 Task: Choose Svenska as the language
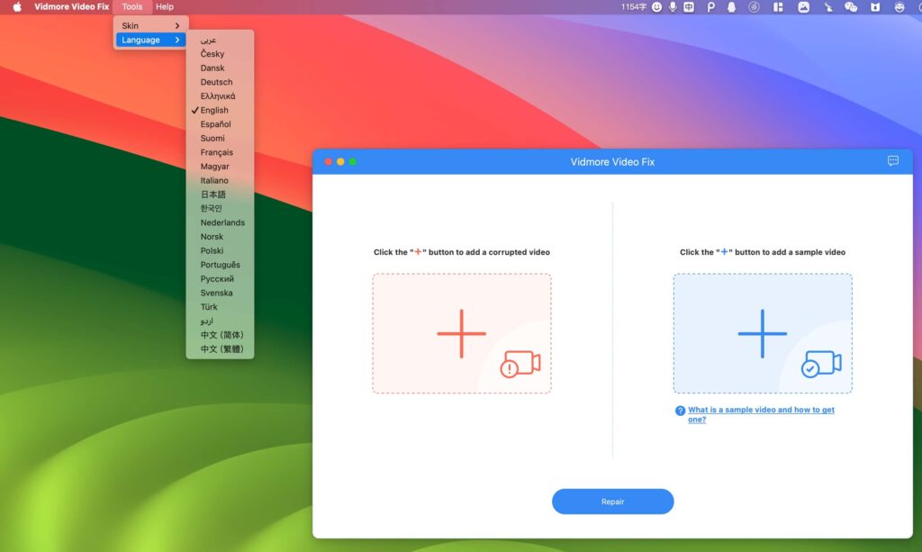[215, 292]
